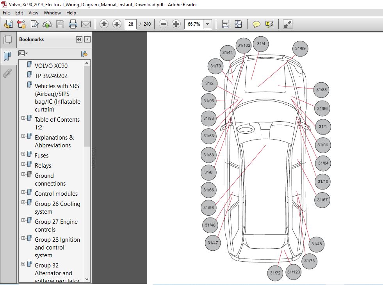Click the cloud upload icon

pyautogui.click(x=47, y=24)
